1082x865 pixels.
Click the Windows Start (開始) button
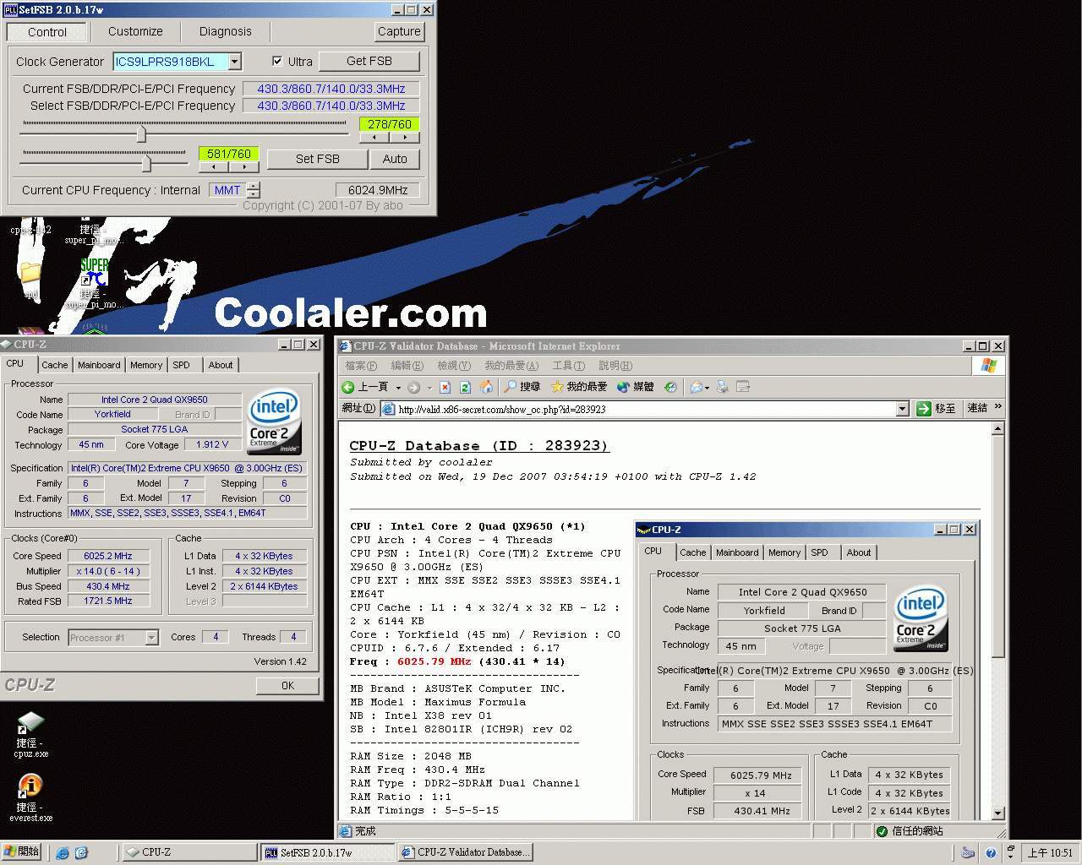(22, 851)
